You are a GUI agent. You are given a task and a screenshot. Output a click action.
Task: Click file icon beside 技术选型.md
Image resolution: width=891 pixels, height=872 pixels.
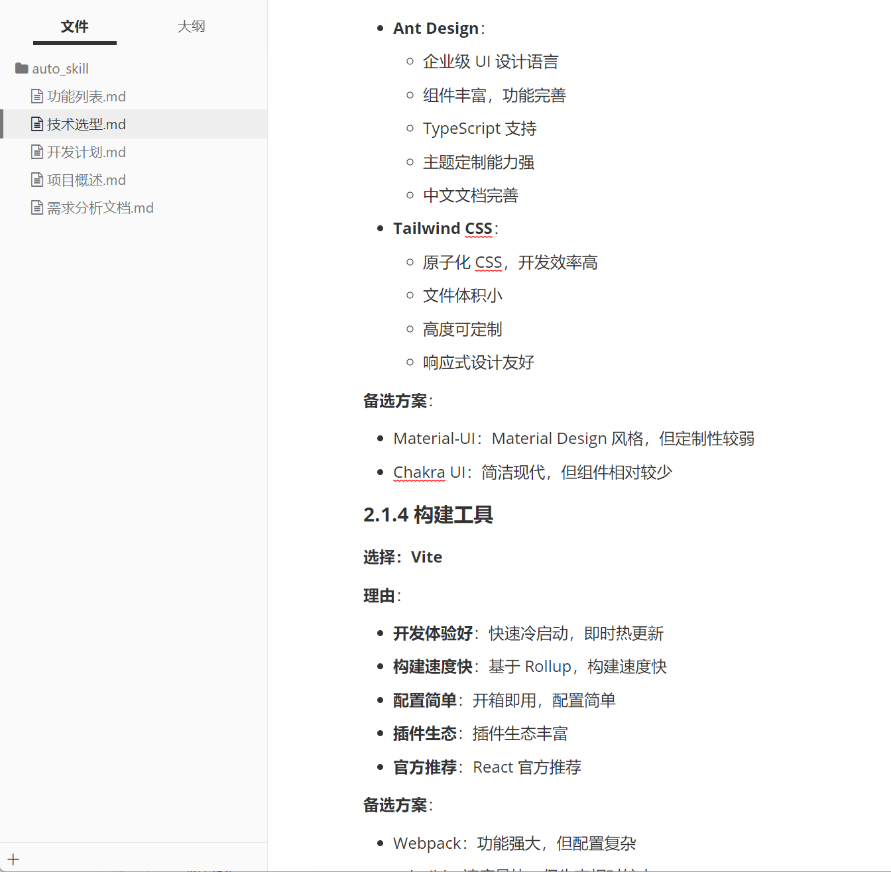click(37, 125)
